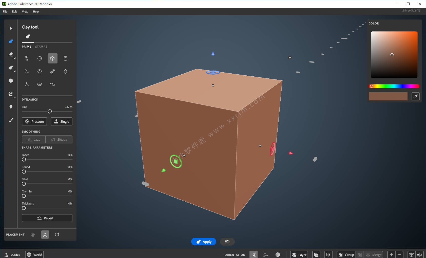This screenshot has width=426, height=258.
Task: Switch to the STAMPS tab
Action: click(x=41, y=47)
